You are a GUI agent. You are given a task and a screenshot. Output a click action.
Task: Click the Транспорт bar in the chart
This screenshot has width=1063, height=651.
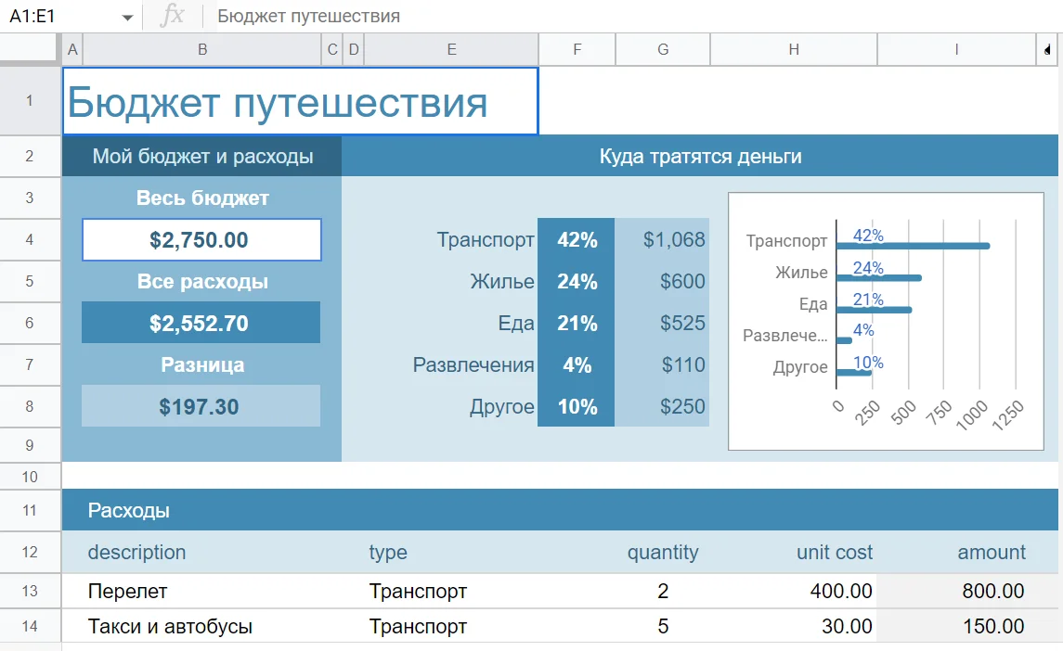[x=912, y=246]
